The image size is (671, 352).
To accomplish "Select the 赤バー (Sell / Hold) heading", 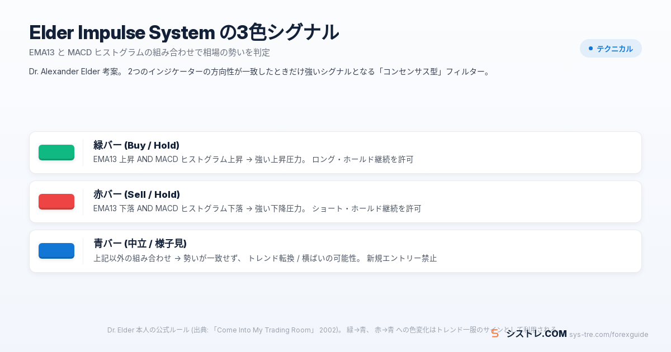I will [136, 194].
